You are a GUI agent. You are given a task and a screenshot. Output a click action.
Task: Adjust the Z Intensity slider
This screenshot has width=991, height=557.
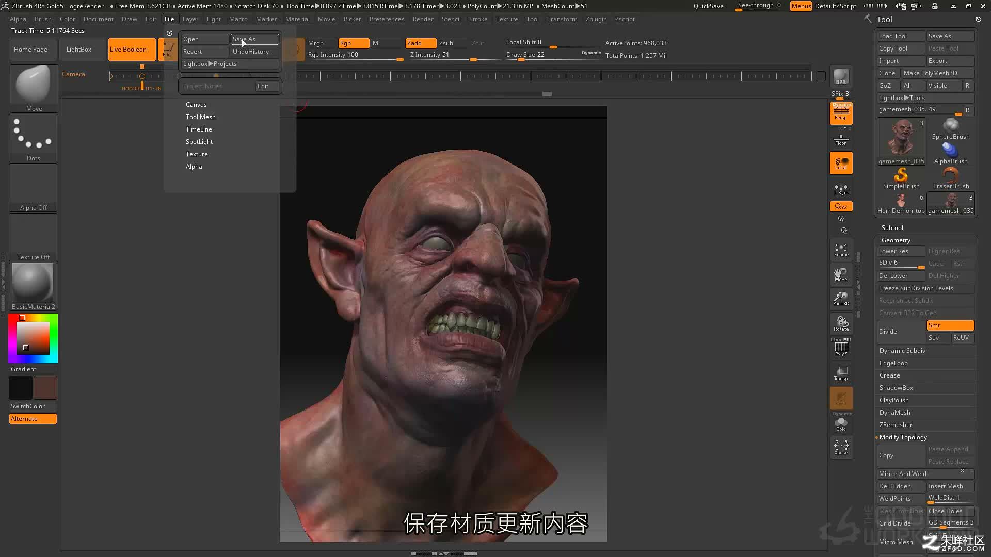(454, 55)
